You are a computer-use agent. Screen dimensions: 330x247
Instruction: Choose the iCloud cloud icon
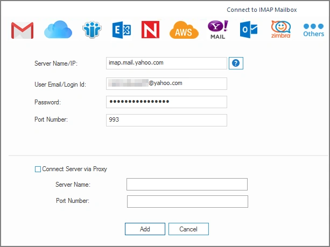click(58, 30)
